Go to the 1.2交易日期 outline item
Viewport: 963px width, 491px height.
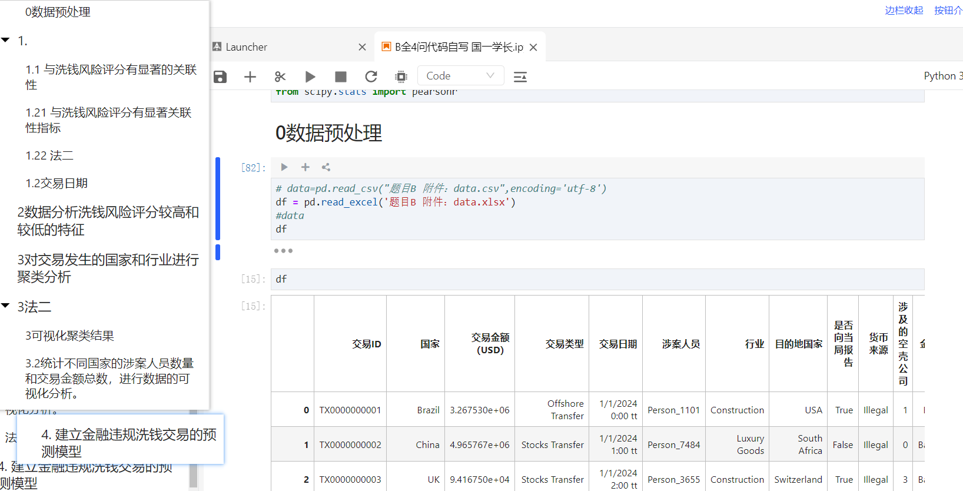(x=57, y=183)
